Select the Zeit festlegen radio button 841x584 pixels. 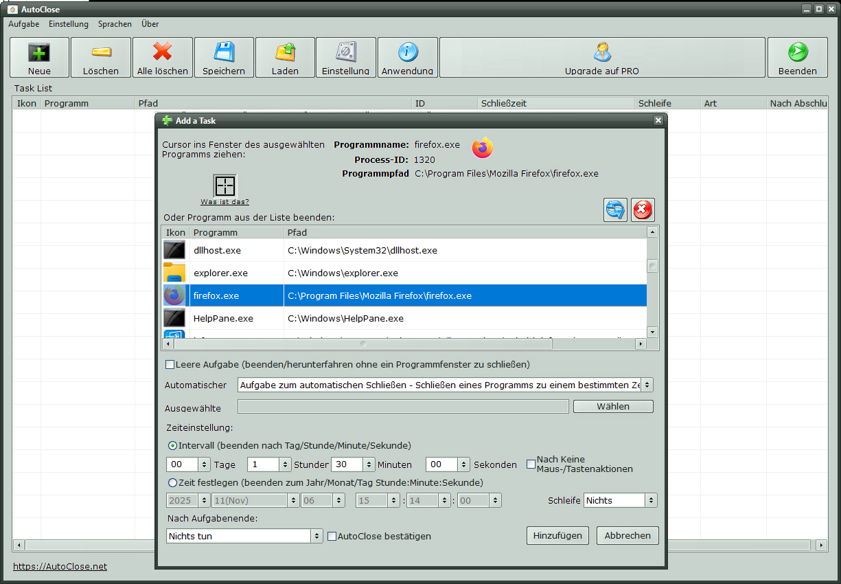(173, 482)
